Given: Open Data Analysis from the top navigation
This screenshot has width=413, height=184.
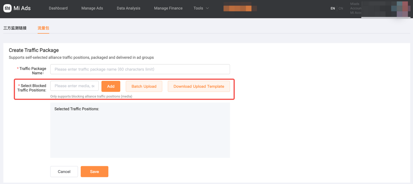Looking at the screenshot, I should click(128, 8).
